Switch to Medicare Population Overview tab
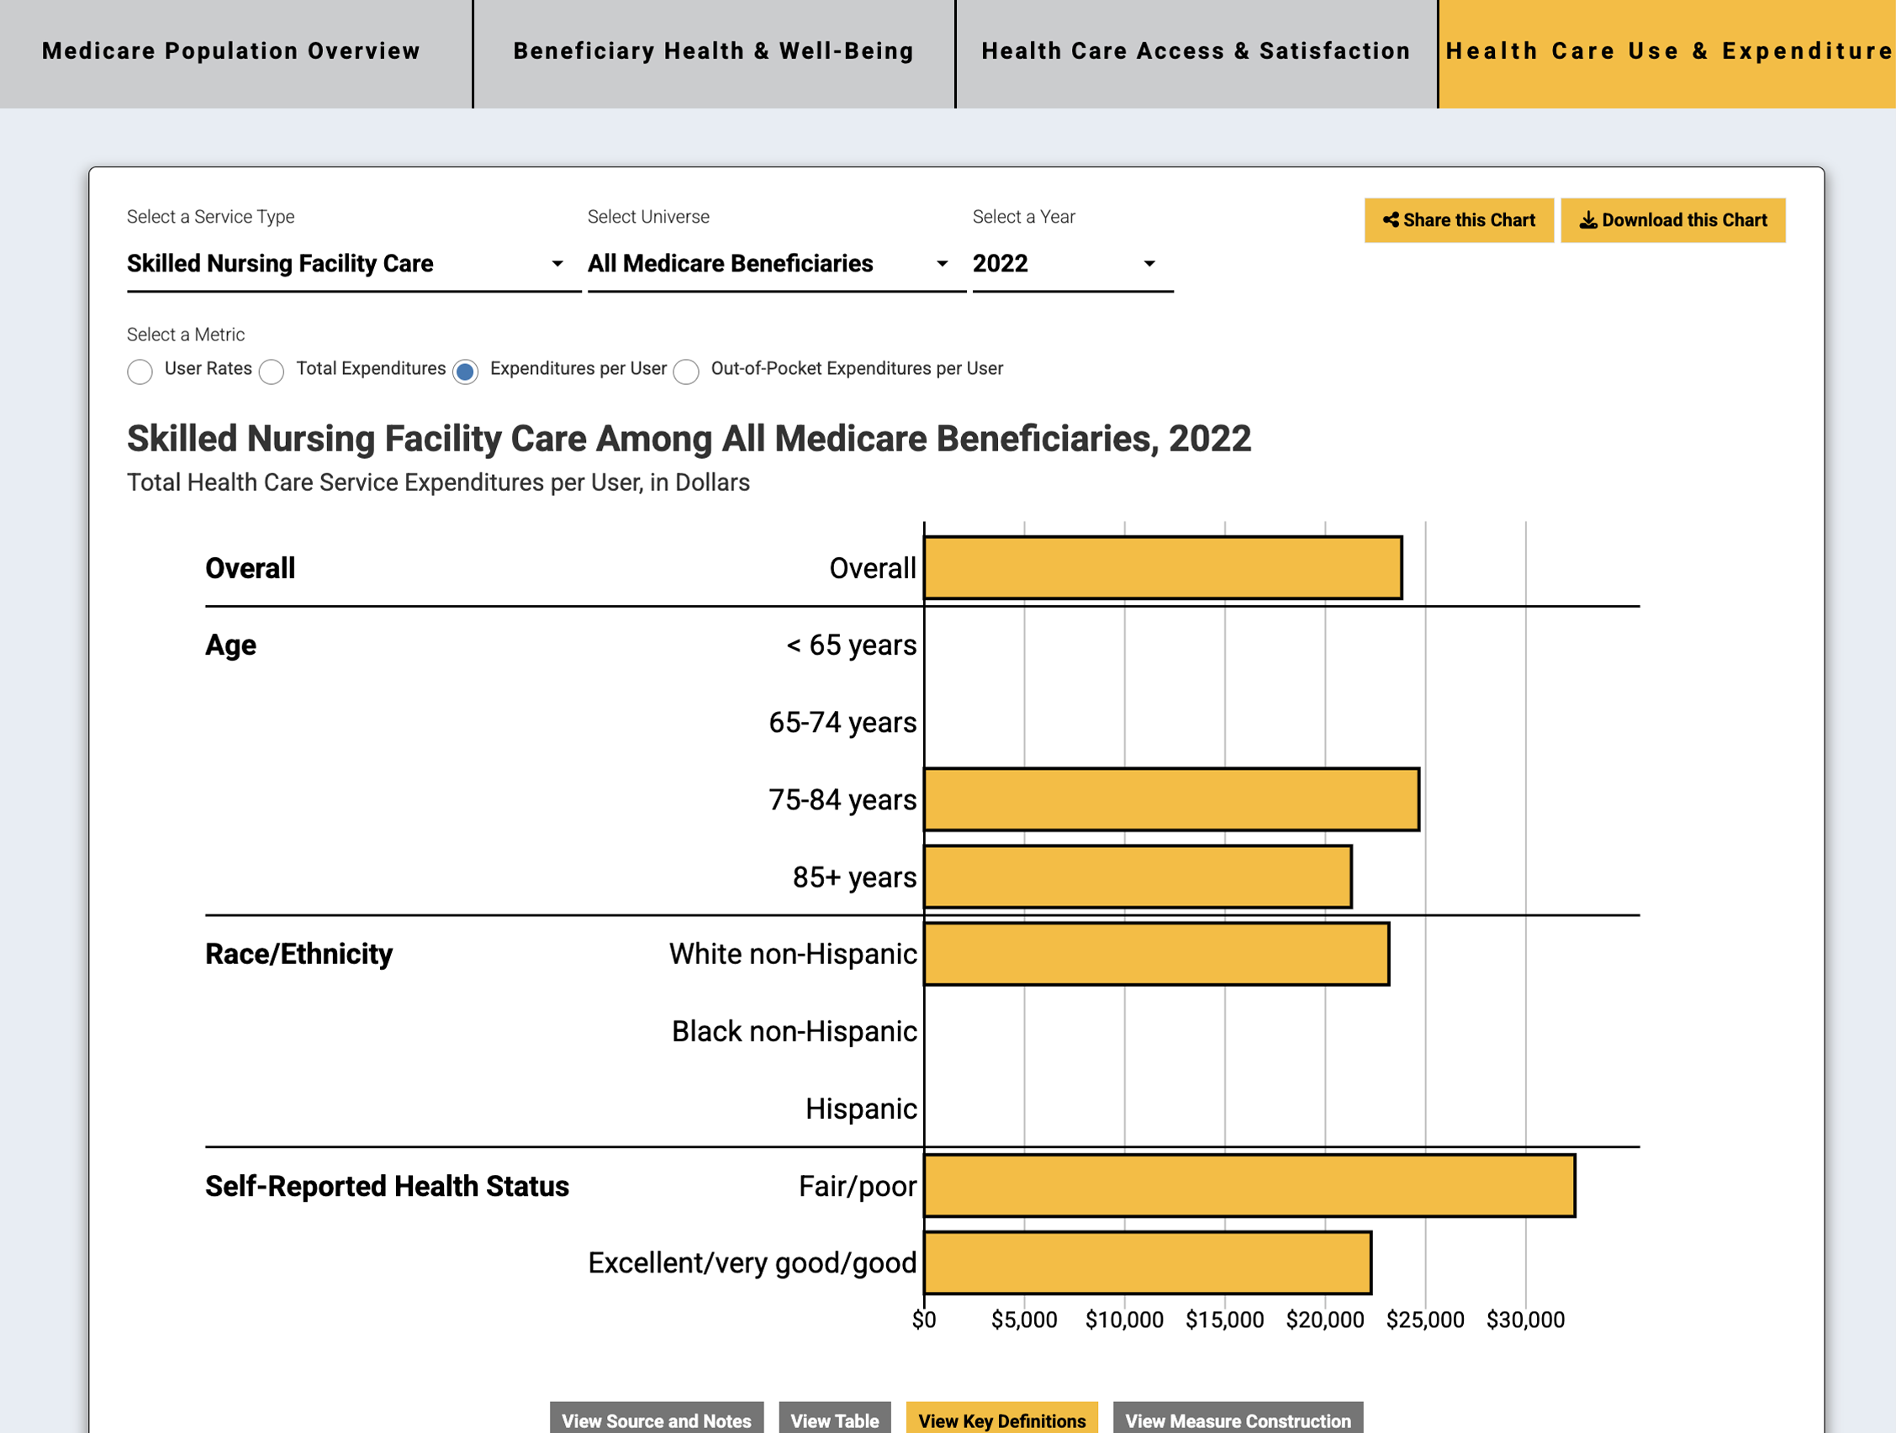Viewport: 1896px width, 1433px height. click(x=231, y=51)
